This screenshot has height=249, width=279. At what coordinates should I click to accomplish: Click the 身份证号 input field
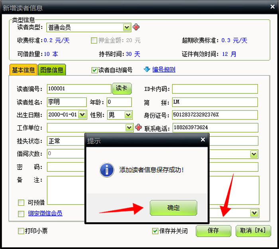(215, 115)
